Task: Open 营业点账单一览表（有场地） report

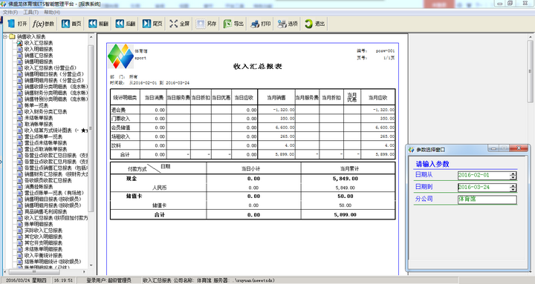Action: pos(54,193)
